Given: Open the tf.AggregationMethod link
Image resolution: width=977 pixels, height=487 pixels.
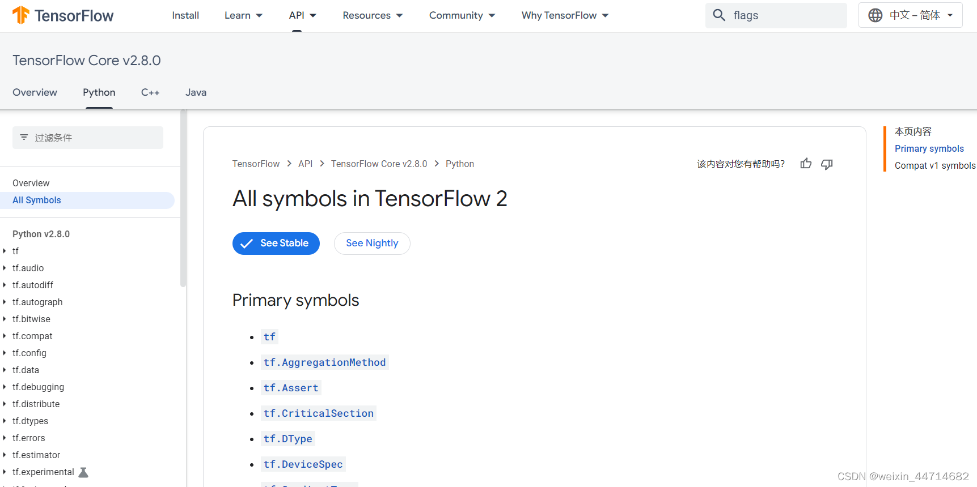Looking at the screenshot, I should (324, 362).
